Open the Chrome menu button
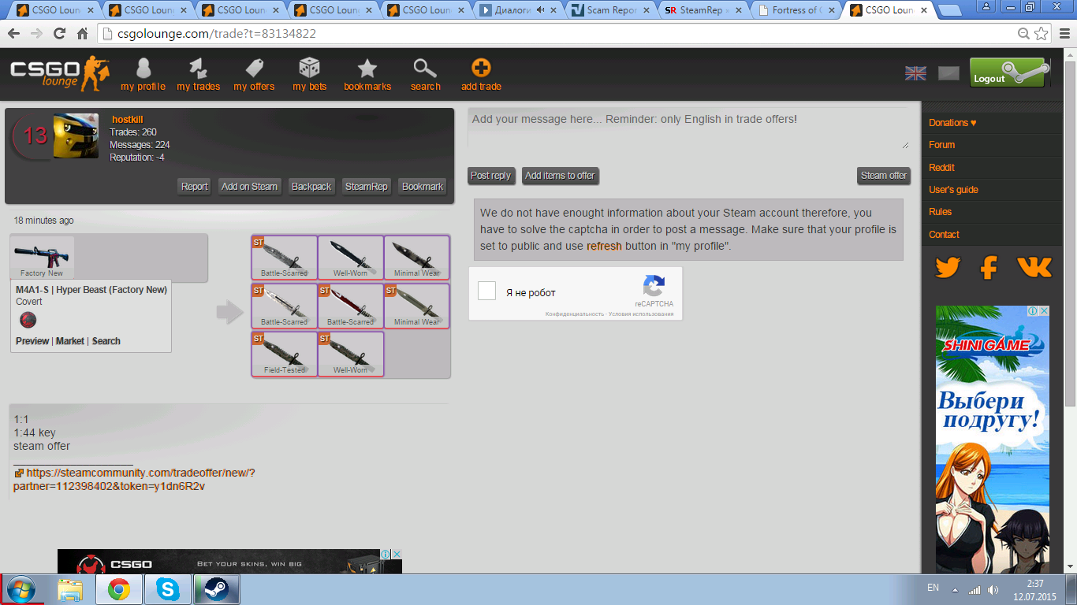Screen dimensions: 1077x605 1063,34
